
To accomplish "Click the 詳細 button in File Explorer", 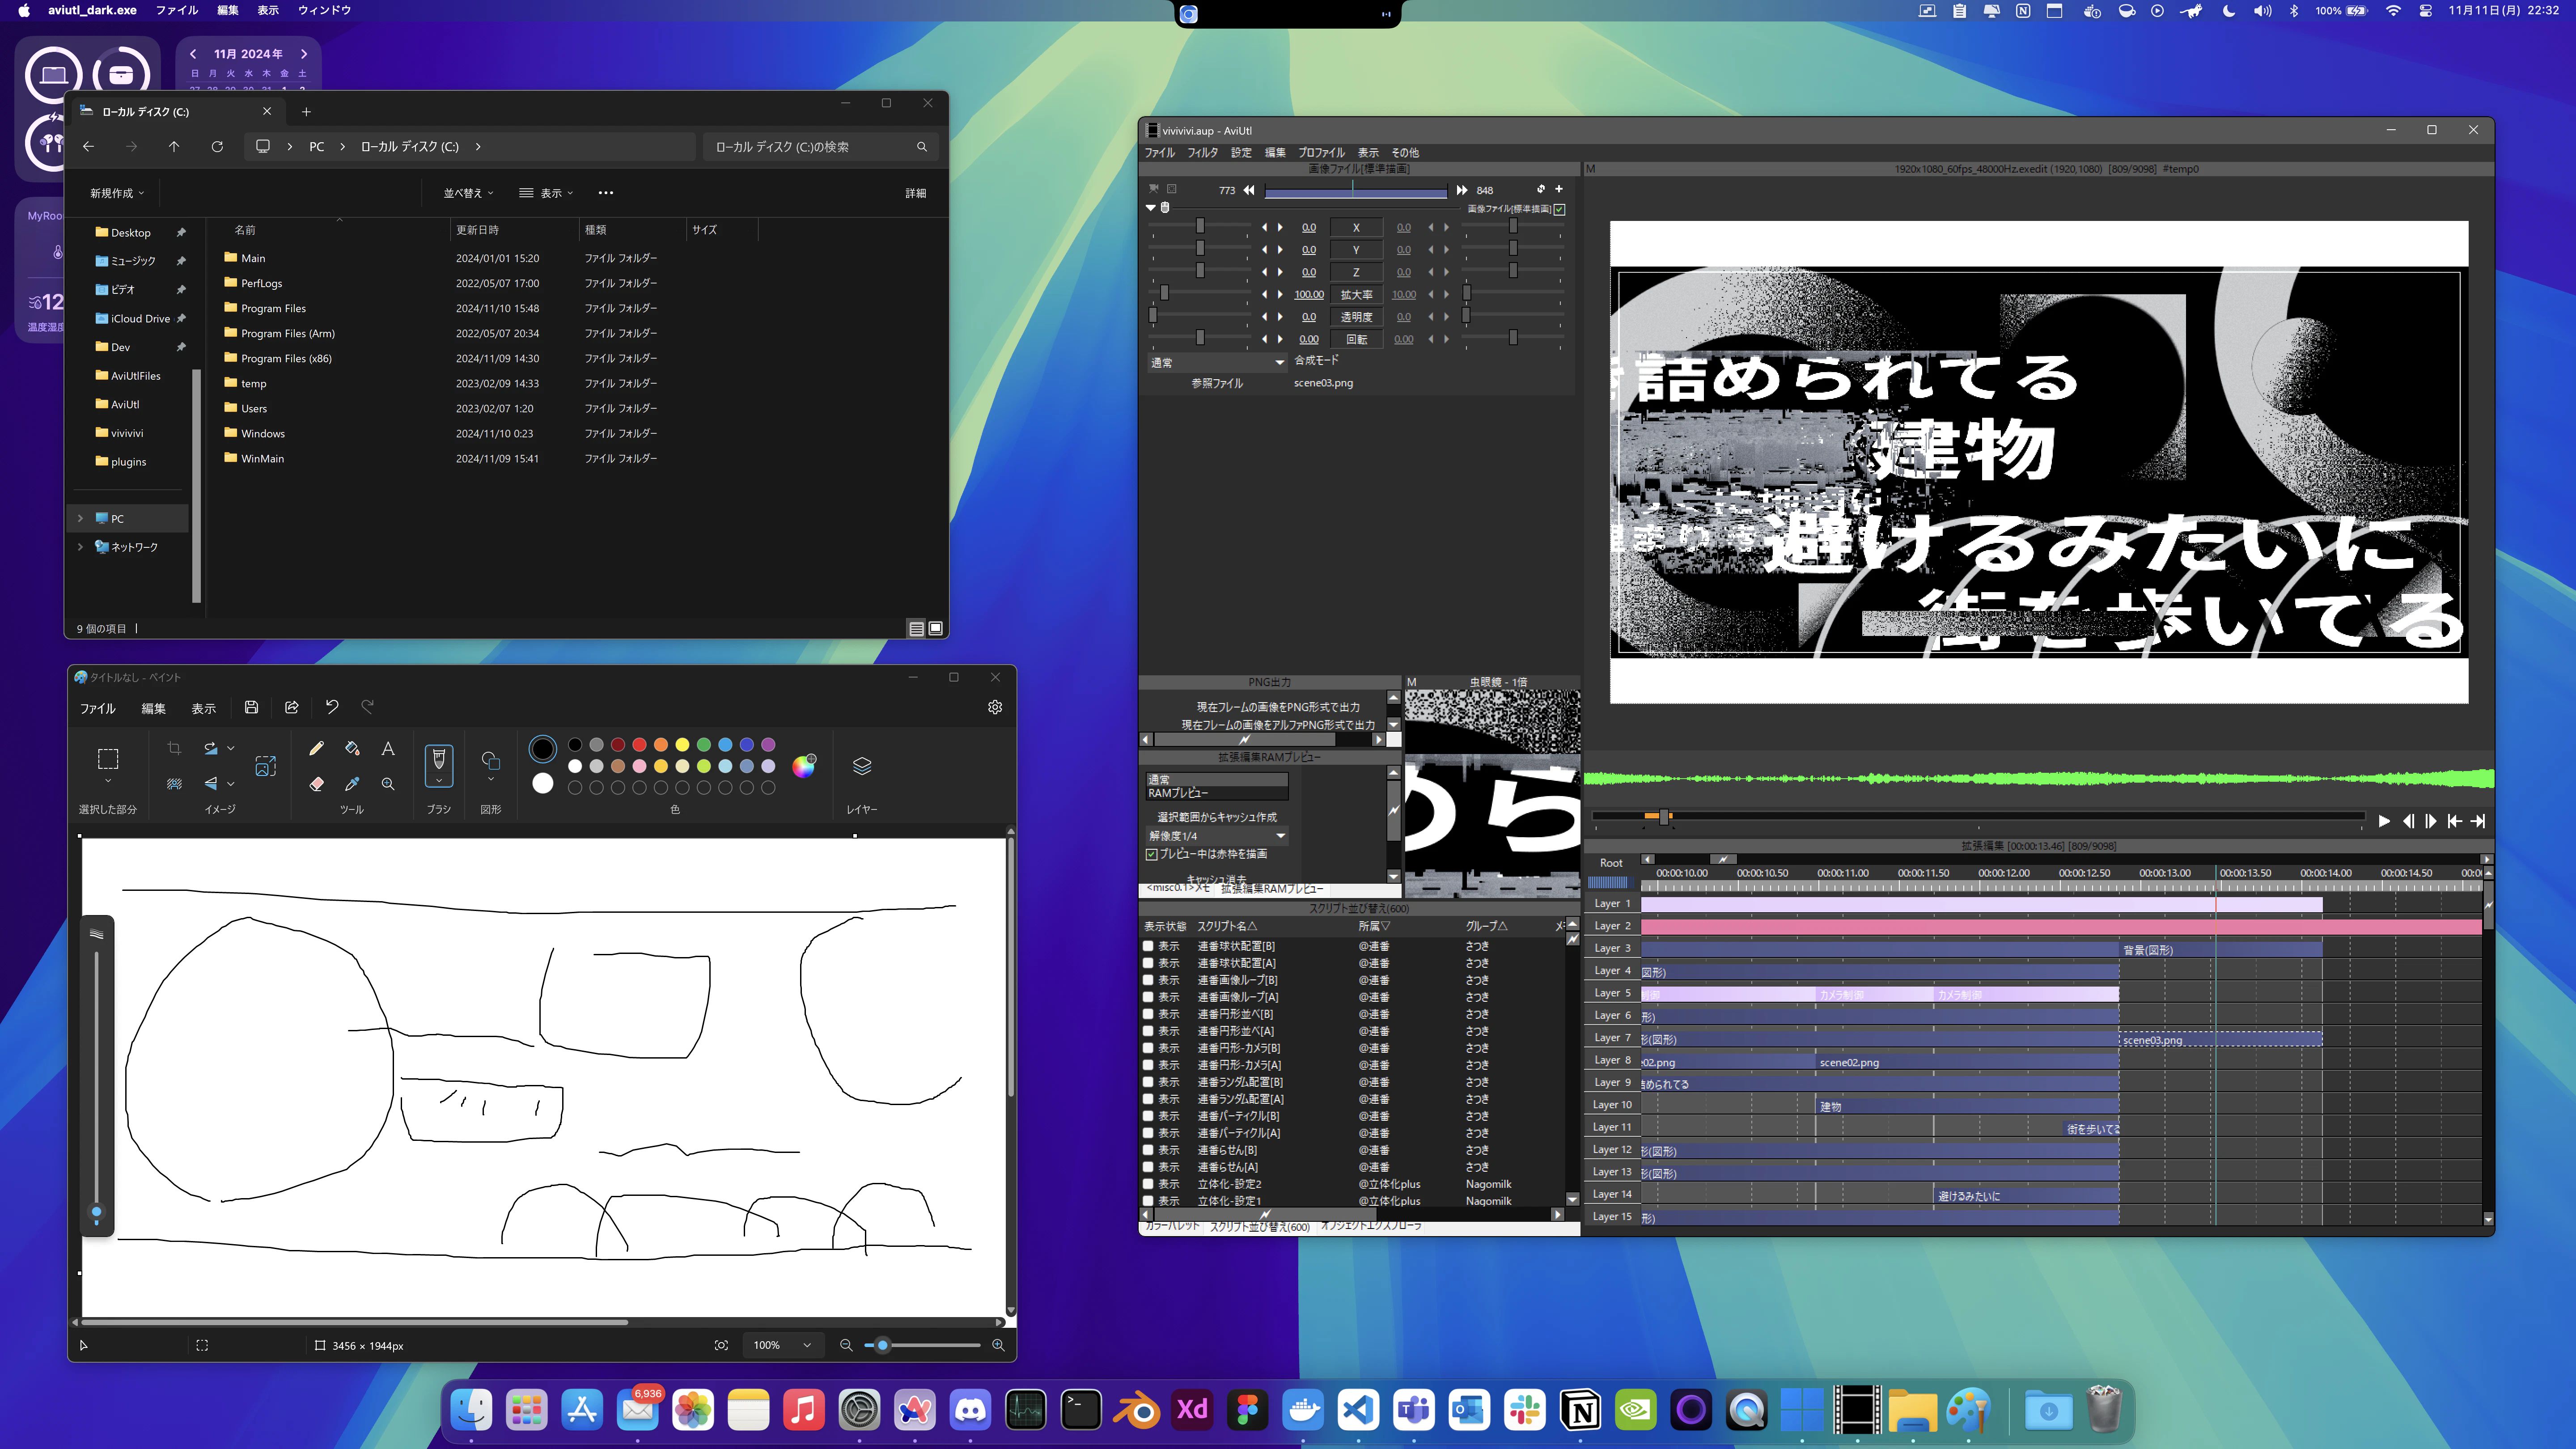I will [x=916, y=193].
